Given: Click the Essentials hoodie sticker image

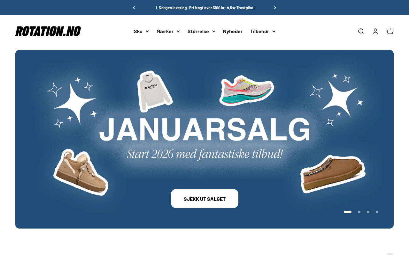Looking at the screenshot, I should [x=155, y=91].
